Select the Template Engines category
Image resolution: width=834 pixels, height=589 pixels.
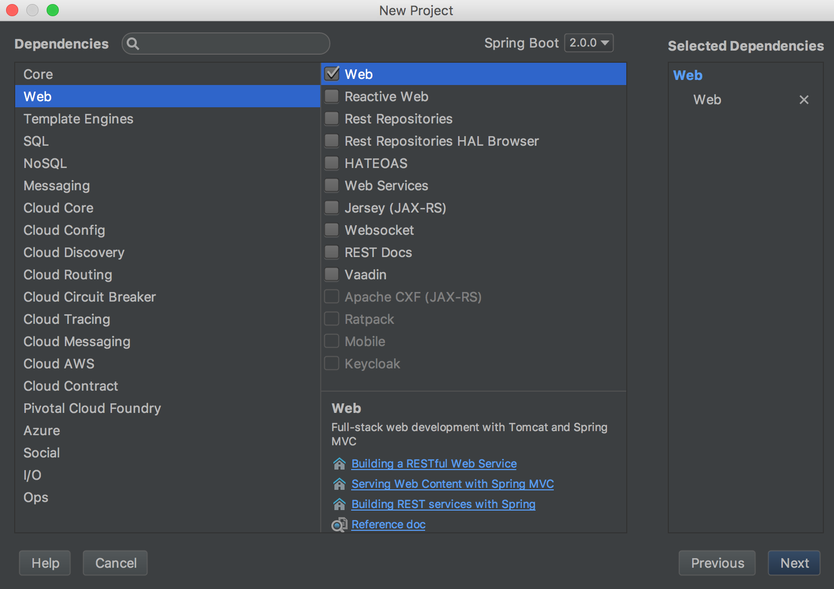coord(79,119)
